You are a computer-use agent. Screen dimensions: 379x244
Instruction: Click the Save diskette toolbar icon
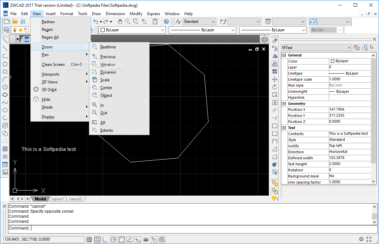tap(23, 22)
